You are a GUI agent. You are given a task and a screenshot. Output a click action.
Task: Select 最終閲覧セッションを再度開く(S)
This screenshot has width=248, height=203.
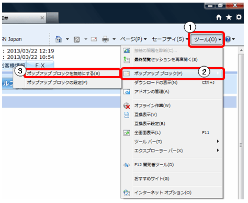pyautogui.click(x=166, y=60)
